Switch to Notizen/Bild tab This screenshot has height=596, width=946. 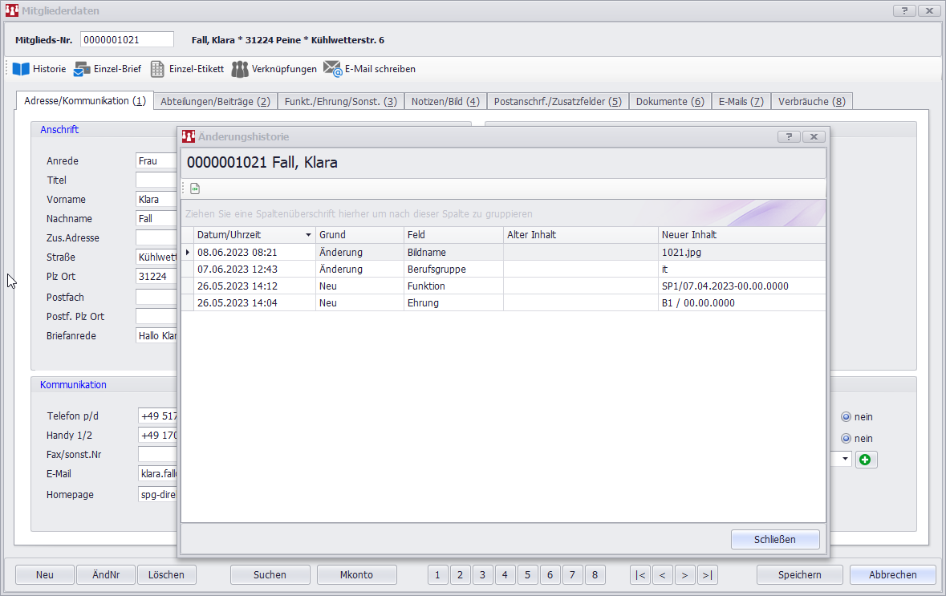[445, 101]
